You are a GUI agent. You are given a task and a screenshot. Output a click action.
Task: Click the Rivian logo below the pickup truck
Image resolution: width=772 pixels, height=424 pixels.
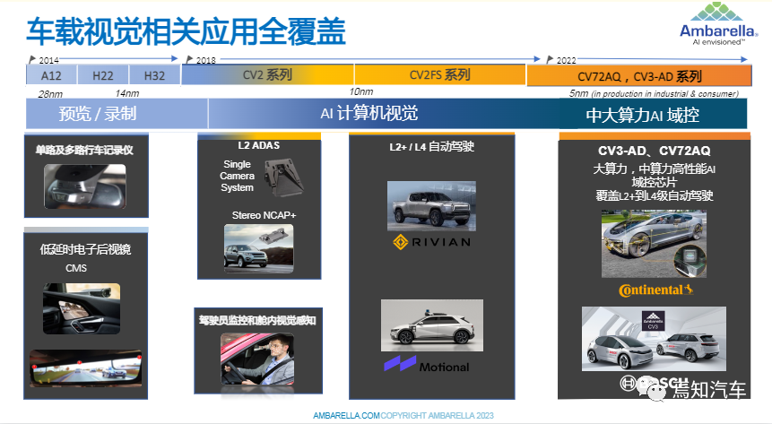click(431, 244)
